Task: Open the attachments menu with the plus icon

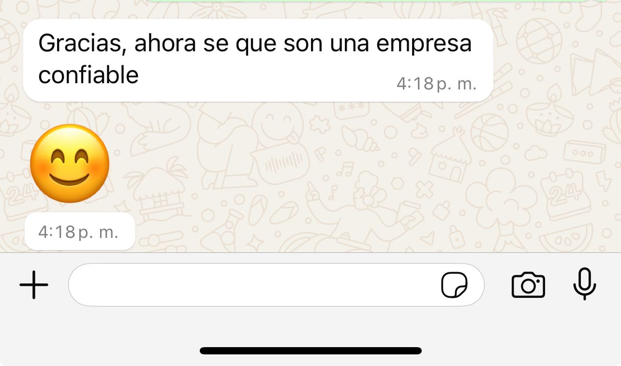Action: pyautogui.click(x=34, y=285)
